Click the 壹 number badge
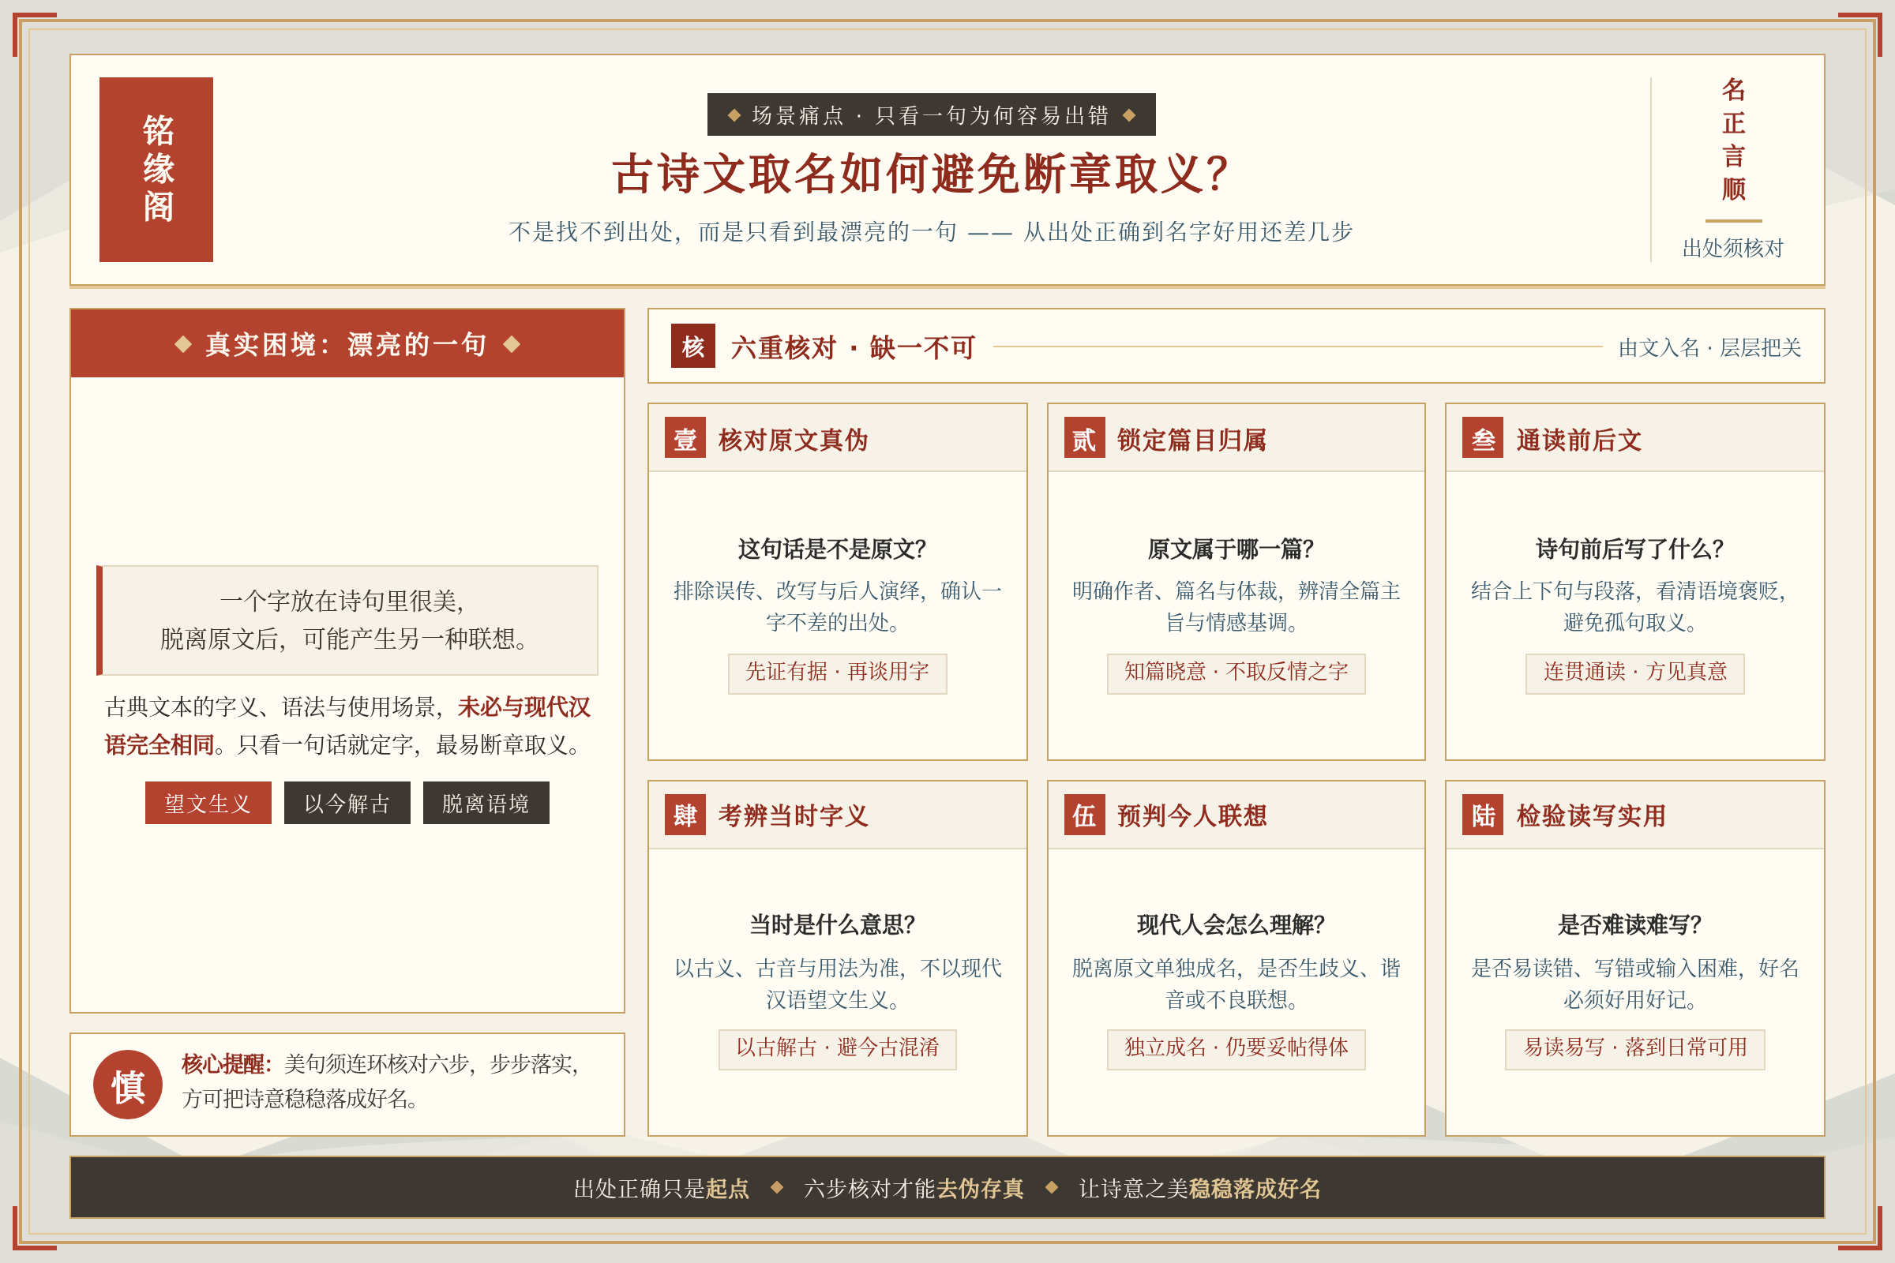Image resolution: width=1895 pixels, height=1263 pixels. 685,437
